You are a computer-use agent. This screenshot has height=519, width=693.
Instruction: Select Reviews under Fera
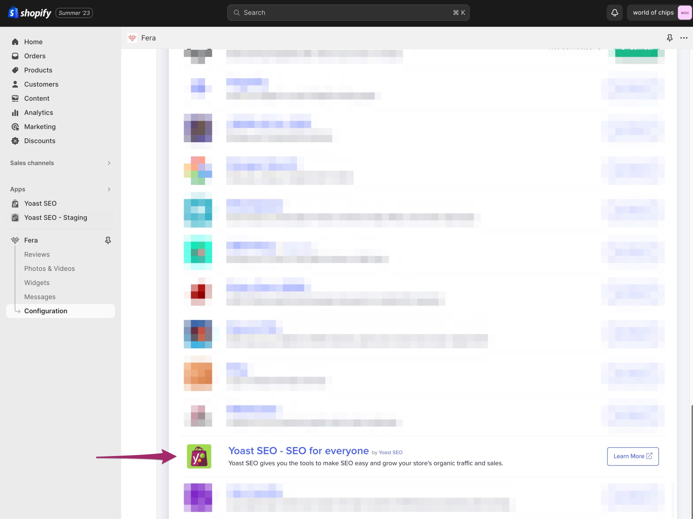pyautogui.click(x=37, y=254)
